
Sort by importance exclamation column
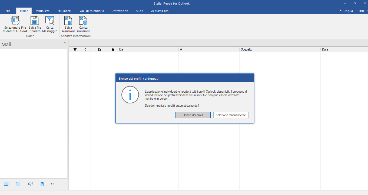(x=86, y=49)
